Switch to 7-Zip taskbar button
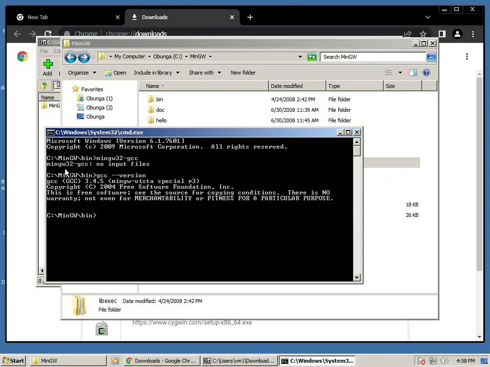The height and width of the screenshot is (367, 490). [239, 361]
